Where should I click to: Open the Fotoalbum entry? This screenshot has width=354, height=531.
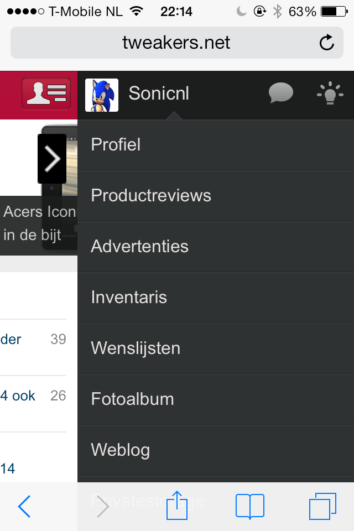tap(133, 399)
